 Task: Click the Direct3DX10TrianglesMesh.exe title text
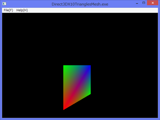coord(80,4)
